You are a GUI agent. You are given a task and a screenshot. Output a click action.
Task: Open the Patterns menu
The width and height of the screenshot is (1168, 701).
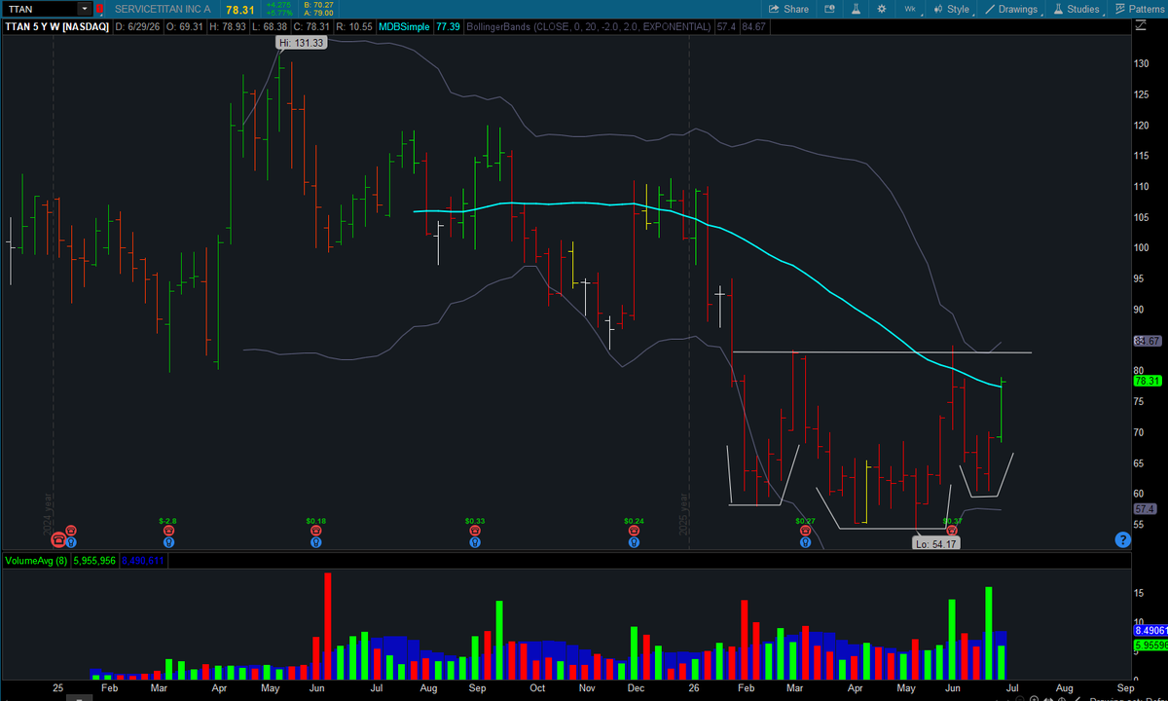click(x=1142, y=9)
